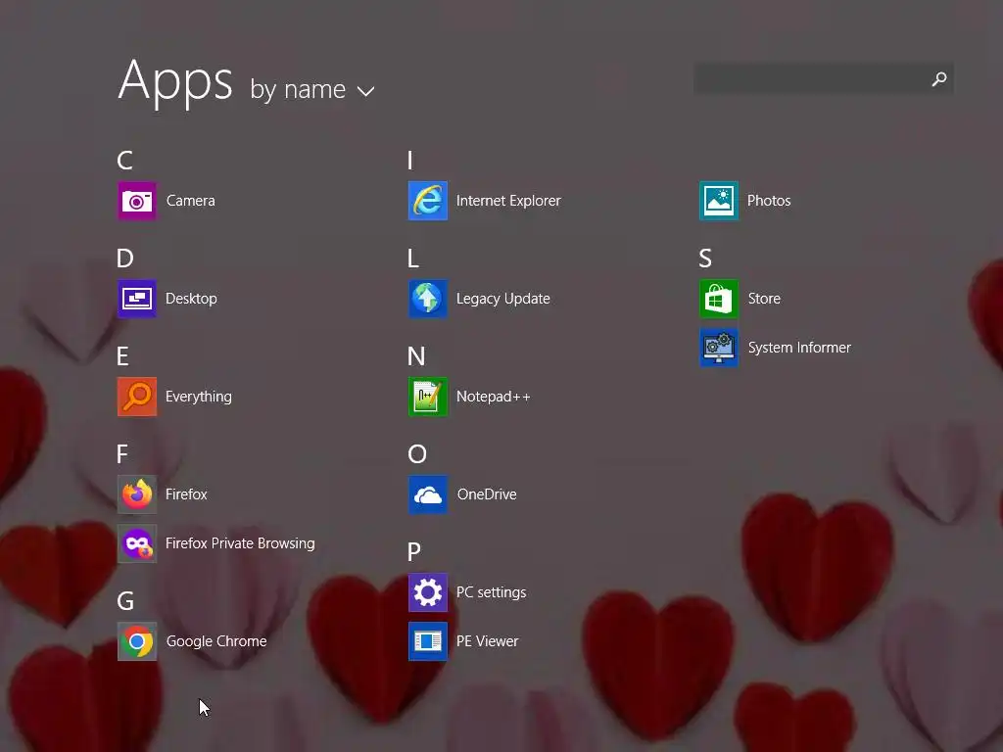This screenshot has height=752, width=1003.
Task: Click the 'Legacy Update' label text
Action: point(503,299)
